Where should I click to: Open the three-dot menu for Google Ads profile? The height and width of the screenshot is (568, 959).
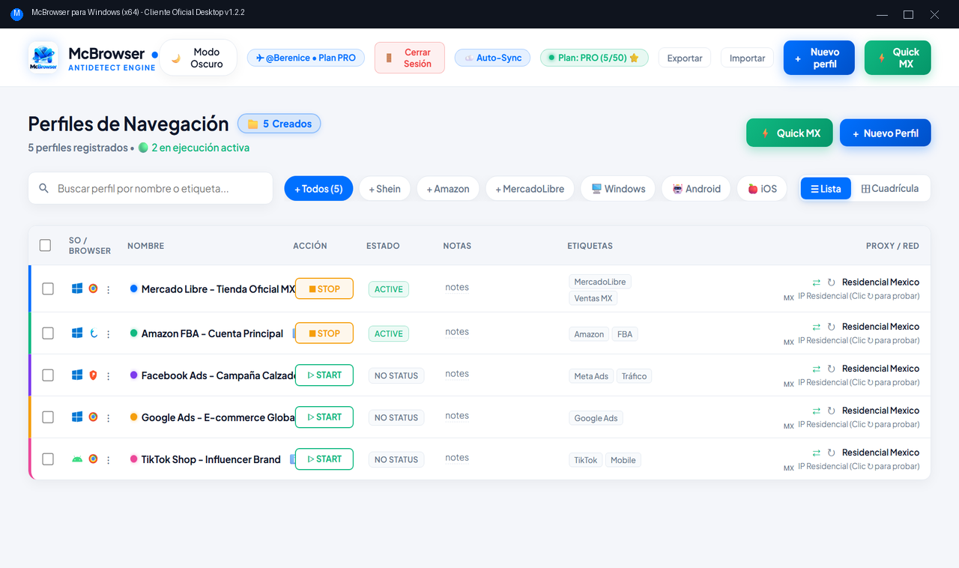coord(108,417)
